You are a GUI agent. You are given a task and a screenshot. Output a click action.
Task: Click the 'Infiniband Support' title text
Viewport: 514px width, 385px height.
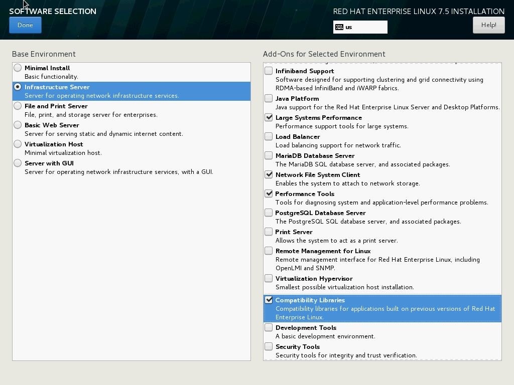pos(305,71)
